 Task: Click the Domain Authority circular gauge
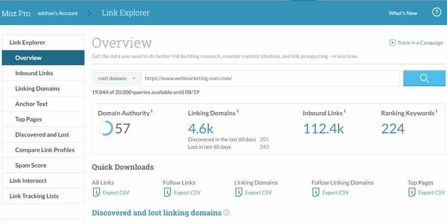[x=106, y=128]
